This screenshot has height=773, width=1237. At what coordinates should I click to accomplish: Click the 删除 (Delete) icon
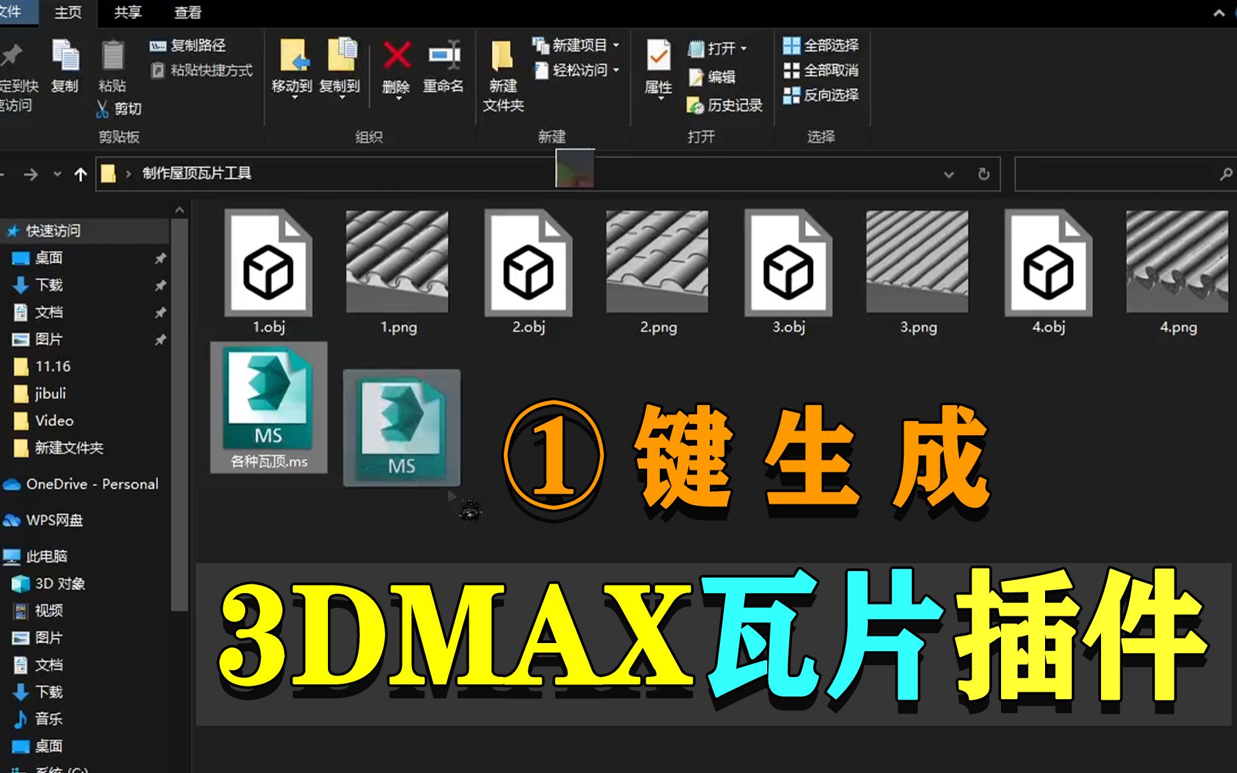[x=396, y=57]
